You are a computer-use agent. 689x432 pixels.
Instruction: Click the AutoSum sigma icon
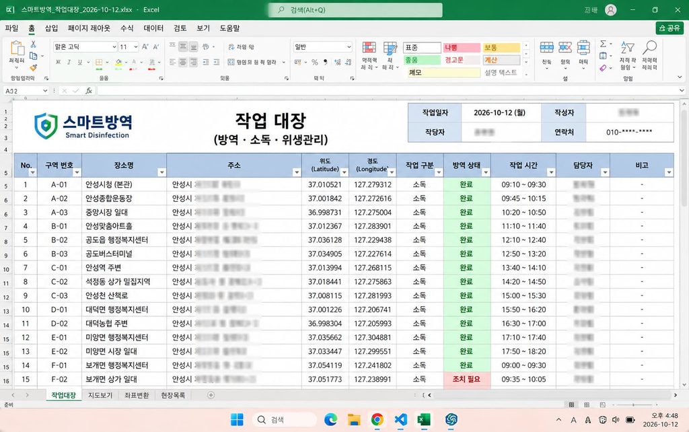[x=604, y=44]
